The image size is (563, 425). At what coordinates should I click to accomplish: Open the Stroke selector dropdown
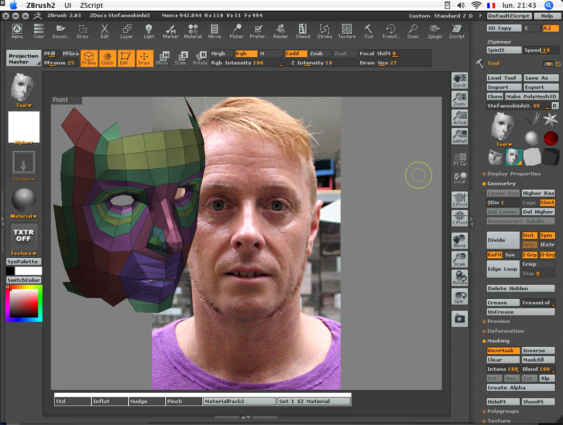pos(24,179)
